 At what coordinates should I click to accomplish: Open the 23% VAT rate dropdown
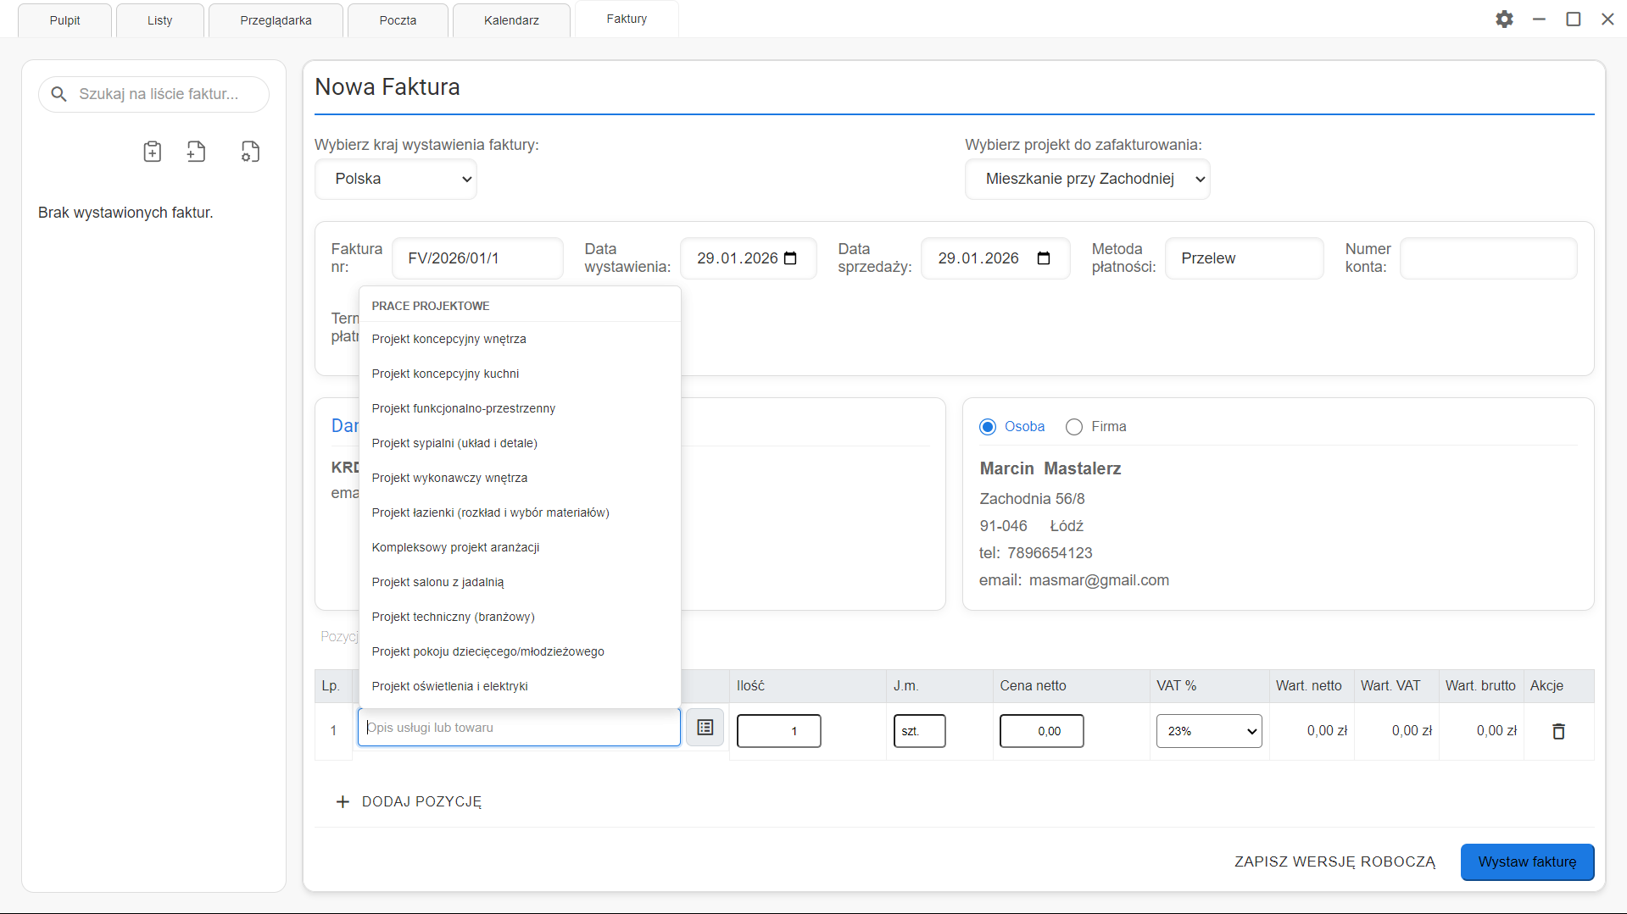point(1208,731)
